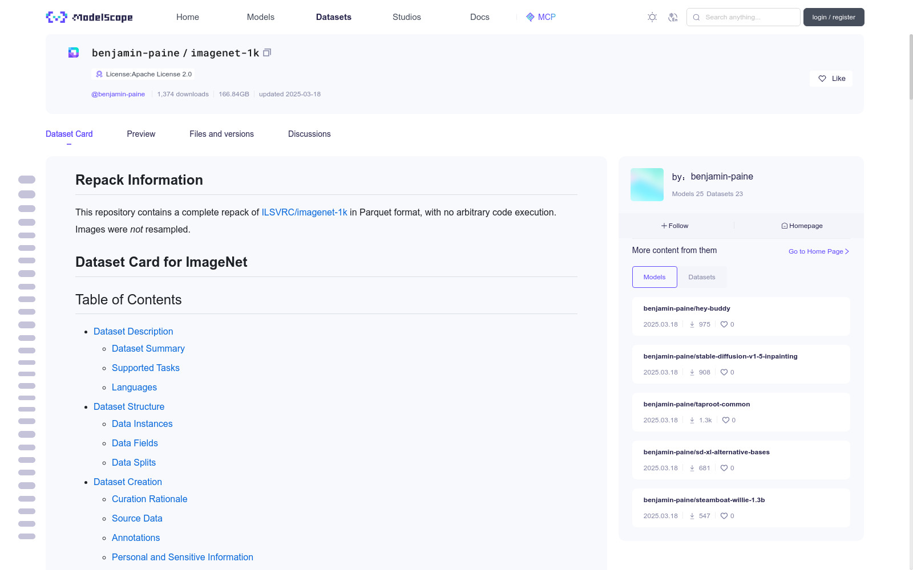Click the License: Apache License 2.0 tag
Screen dimensions: 913x570
(143, 74)
